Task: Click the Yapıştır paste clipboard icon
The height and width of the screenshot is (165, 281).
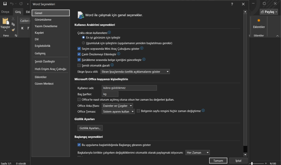Action: (x=5, y=22)
